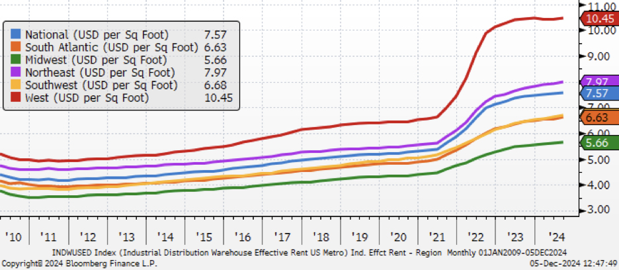Click the Copyright 2024 Bloomberg Finance L.P. text
Image resolution: width=619 pixels, height=270 pixels.
pos(79,262)
